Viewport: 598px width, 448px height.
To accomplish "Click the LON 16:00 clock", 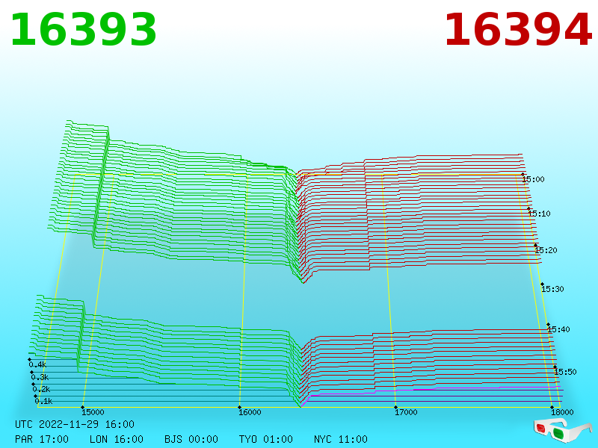I will coord(117,439).
